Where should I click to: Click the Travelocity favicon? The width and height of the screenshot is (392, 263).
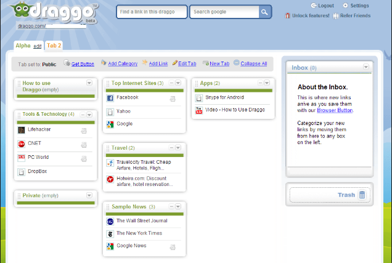click(x=110, y=163)
